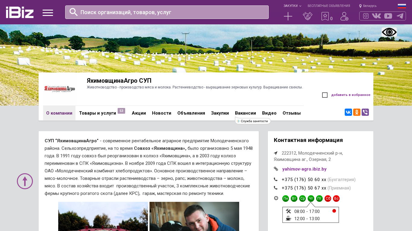Select Monday (Пн) schedule day
The width and height of the screenshot is (412, 231).
click(286, 199)
